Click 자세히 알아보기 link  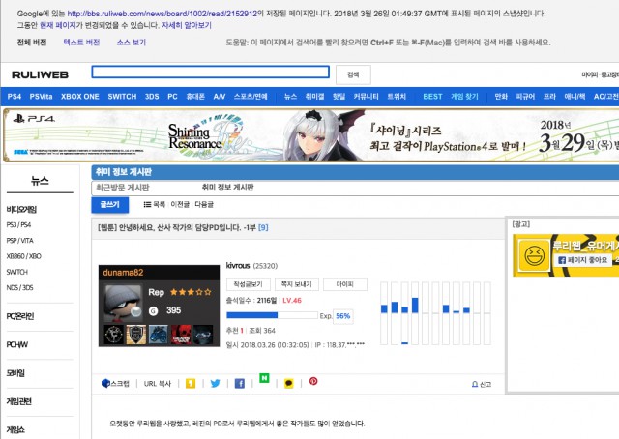(187, 25)
